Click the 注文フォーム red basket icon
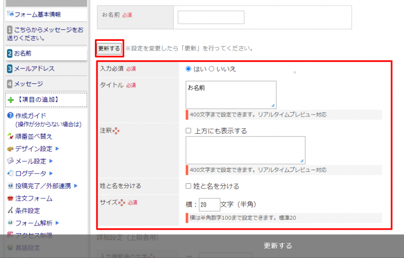Viewport: 404px width, 258px height. [11, 198]
